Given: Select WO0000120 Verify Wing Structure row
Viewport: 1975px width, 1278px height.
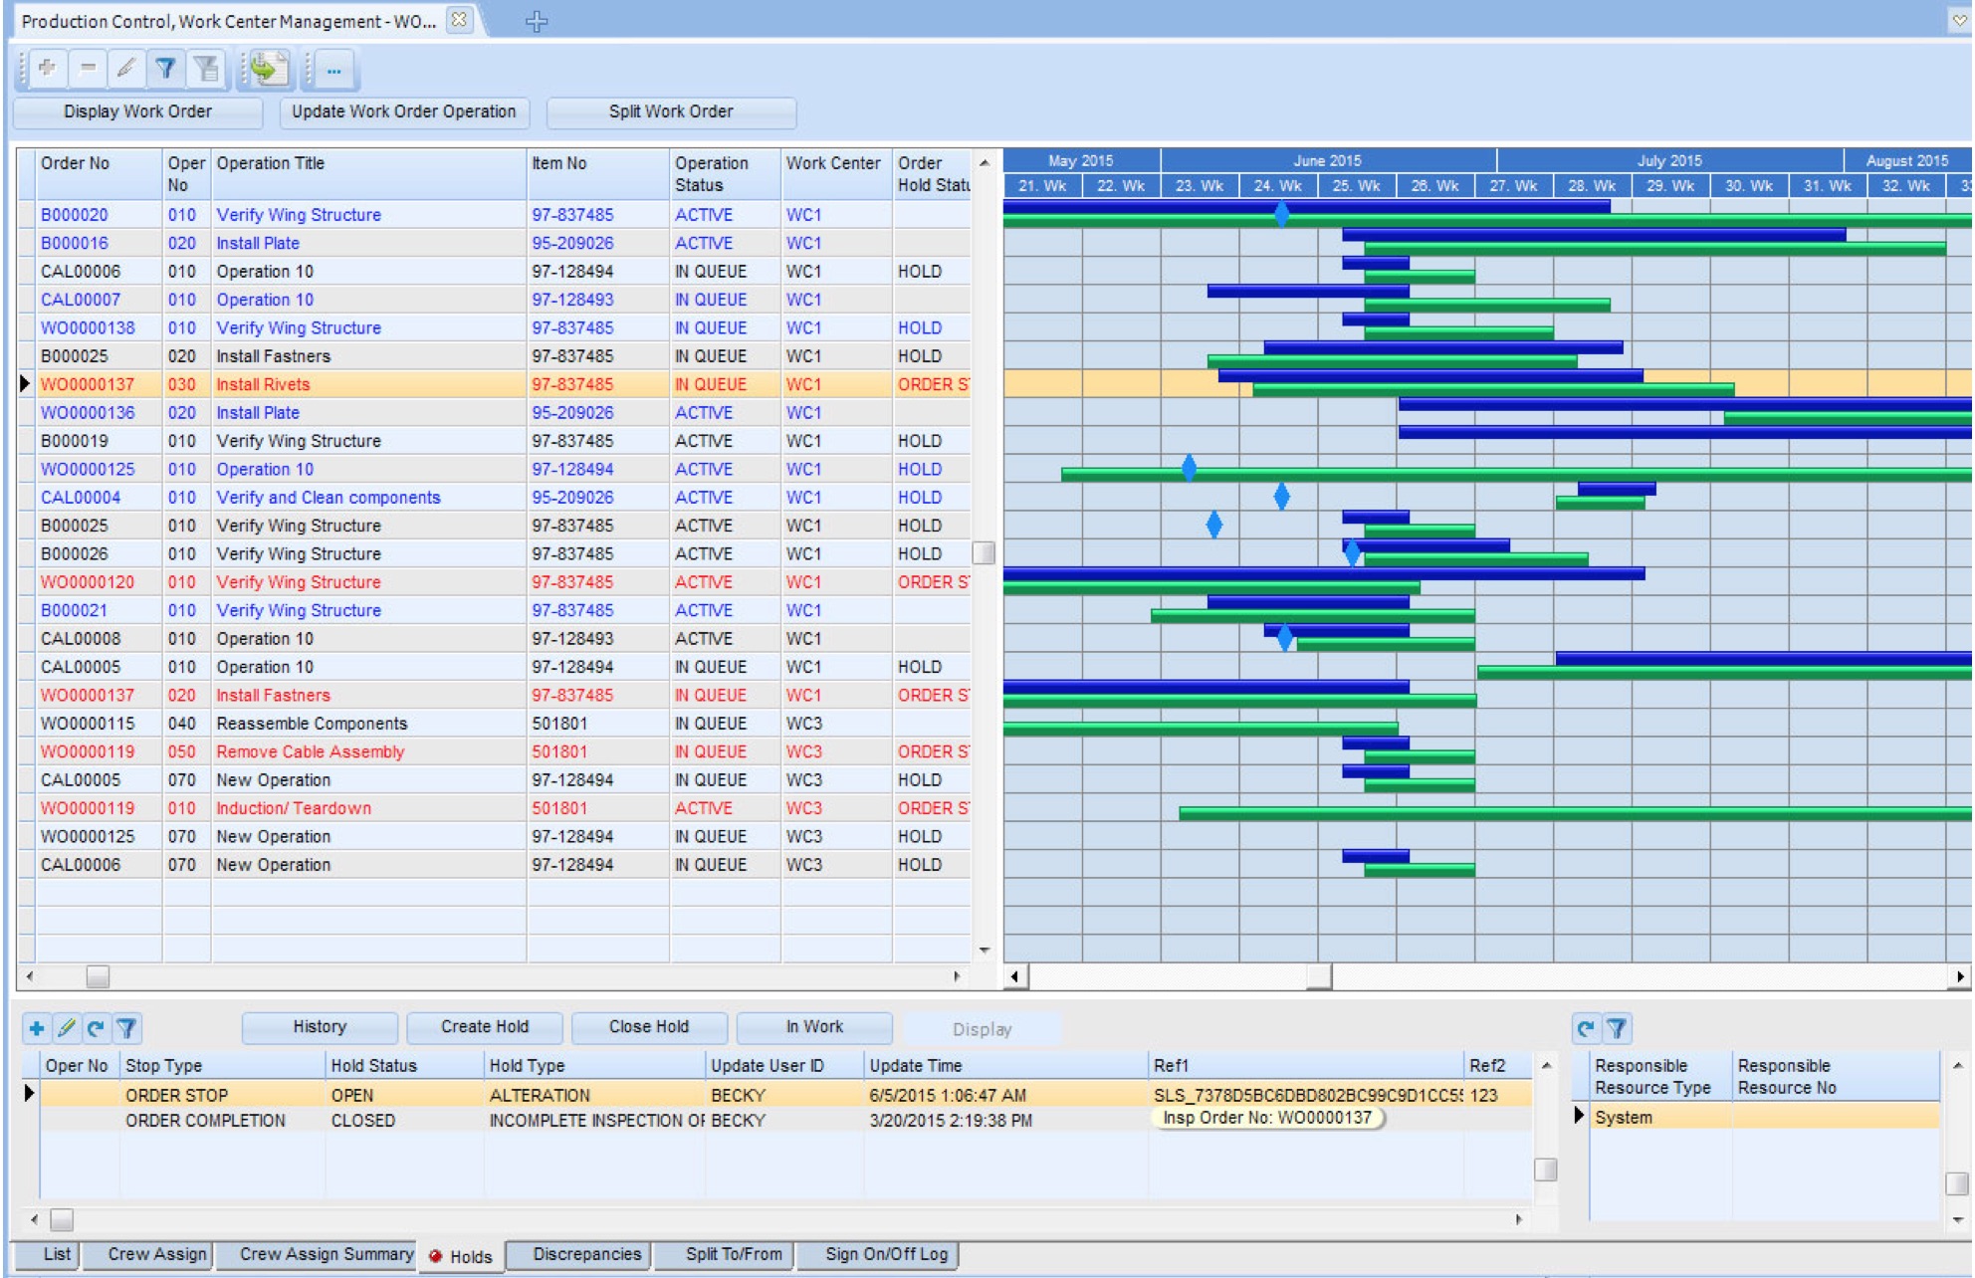Looking at the screenshot, I should [x=494, y=582].
